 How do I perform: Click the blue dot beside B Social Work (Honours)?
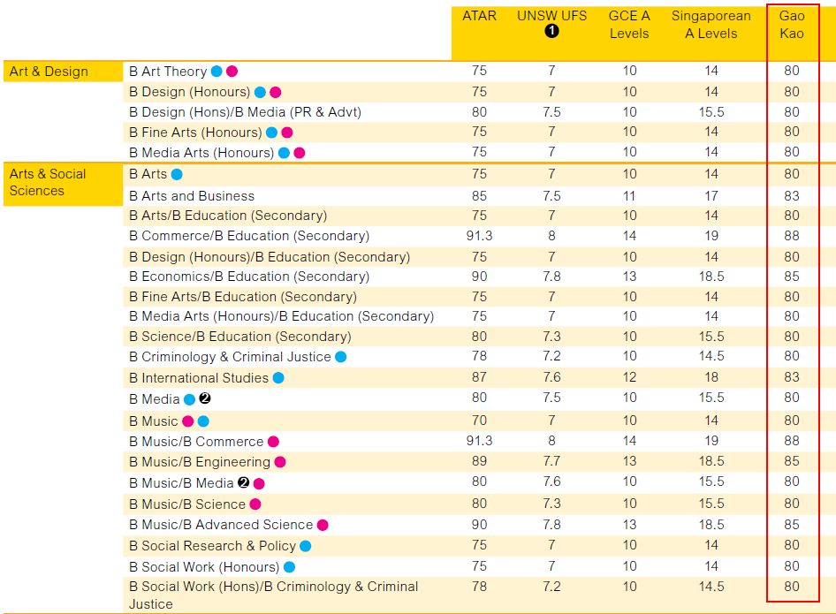(x=290, y=567)
